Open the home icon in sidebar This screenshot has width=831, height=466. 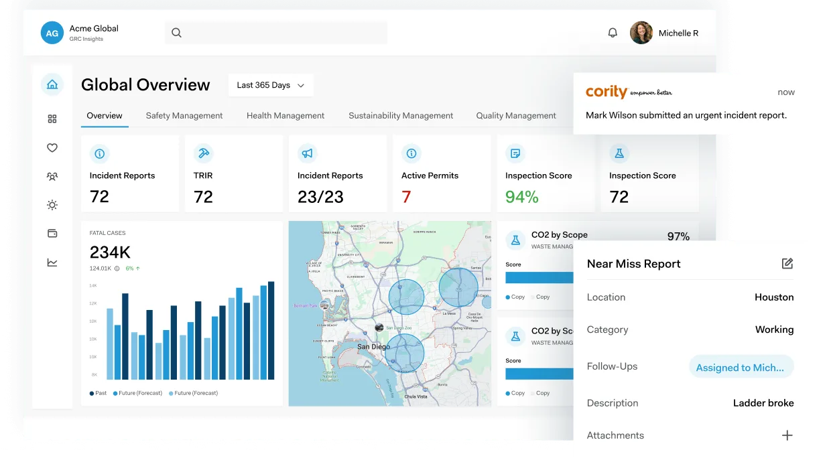coord(52,84)
